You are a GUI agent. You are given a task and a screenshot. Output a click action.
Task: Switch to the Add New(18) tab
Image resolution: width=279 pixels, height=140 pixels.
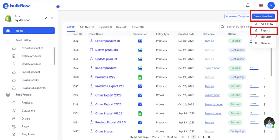point(87,27)
